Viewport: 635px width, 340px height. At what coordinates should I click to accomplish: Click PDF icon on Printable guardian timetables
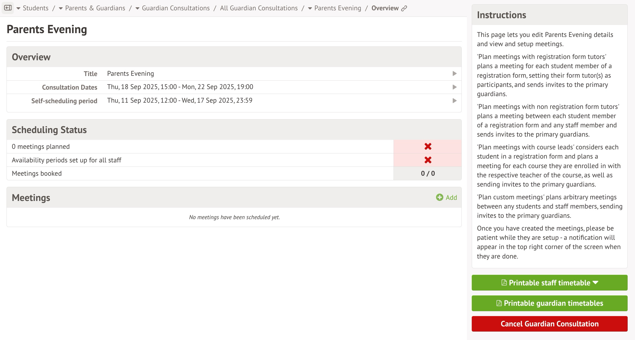pyautogui.click(x=499, y=303)
